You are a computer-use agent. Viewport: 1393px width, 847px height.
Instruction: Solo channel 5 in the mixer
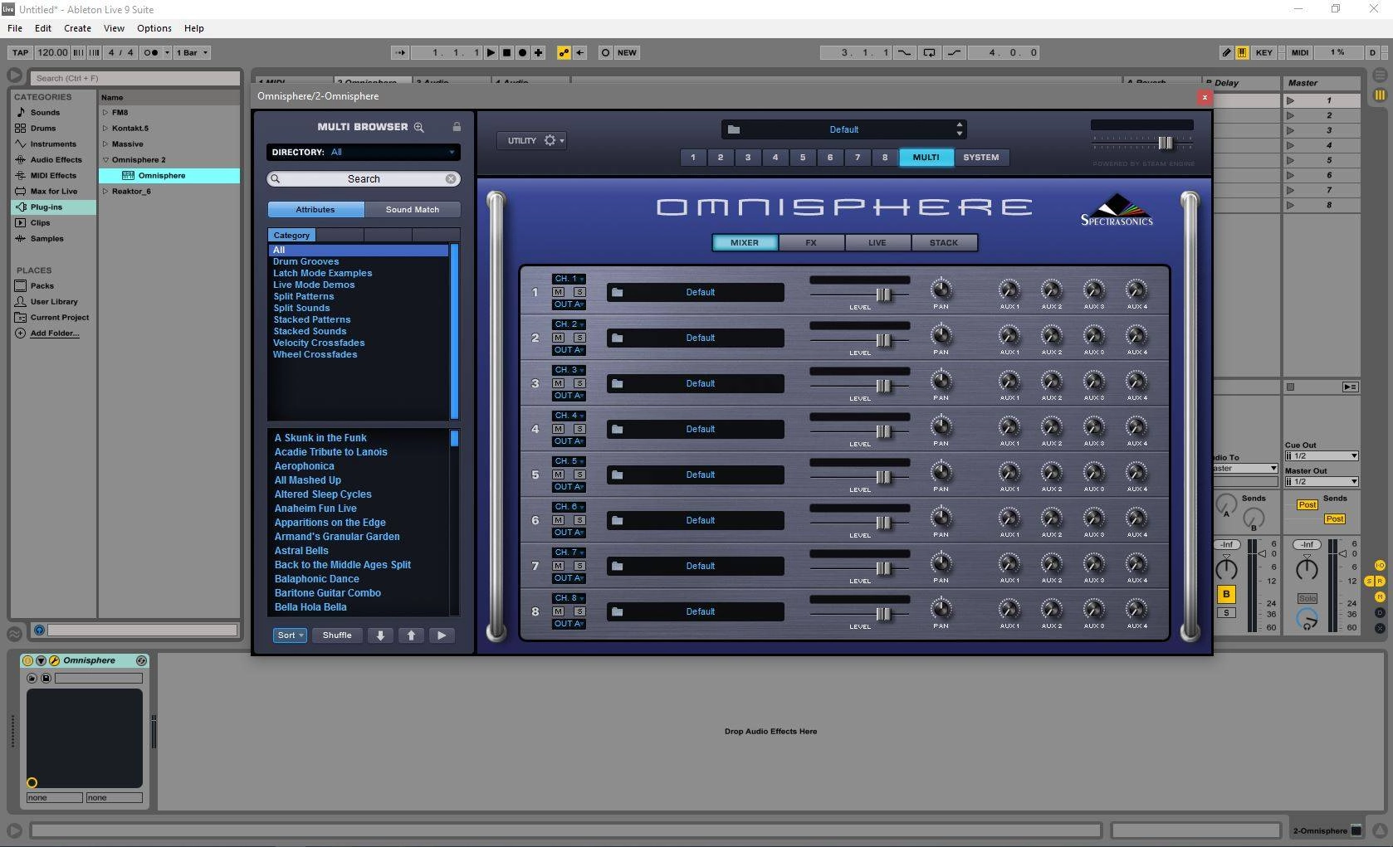point(579,475)
